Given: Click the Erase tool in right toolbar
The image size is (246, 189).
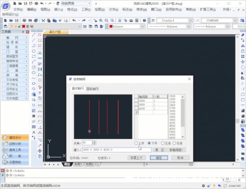Looking at the screenshot, I should point(243,35).
